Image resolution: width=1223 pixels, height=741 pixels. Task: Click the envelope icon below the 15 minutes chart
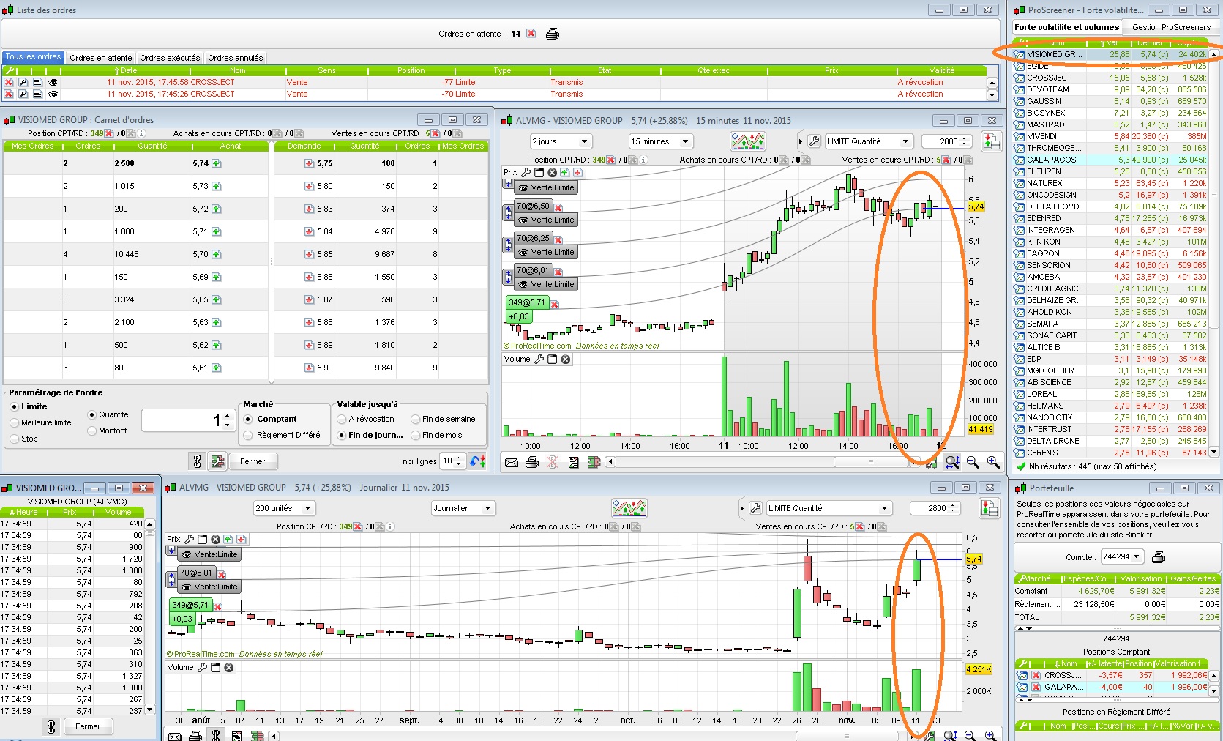click(512, 462)
